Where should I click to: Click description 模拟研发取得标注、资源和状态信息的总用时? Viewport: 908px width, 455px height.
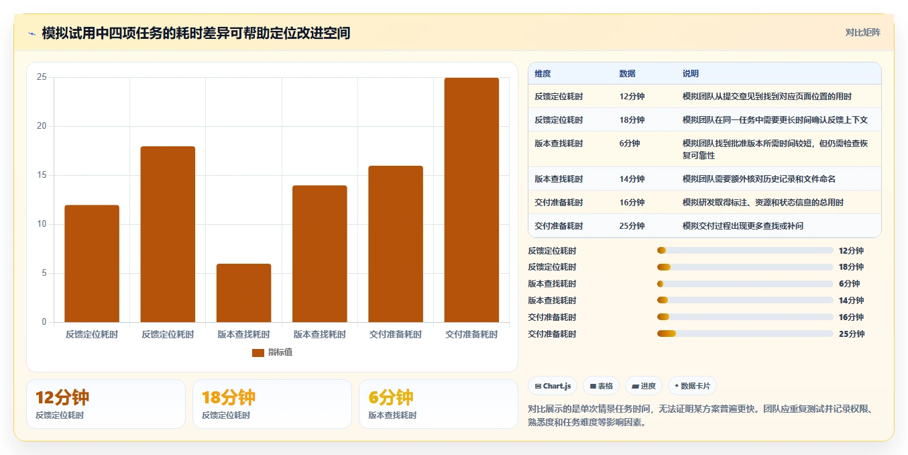click(x=763, y=203)
